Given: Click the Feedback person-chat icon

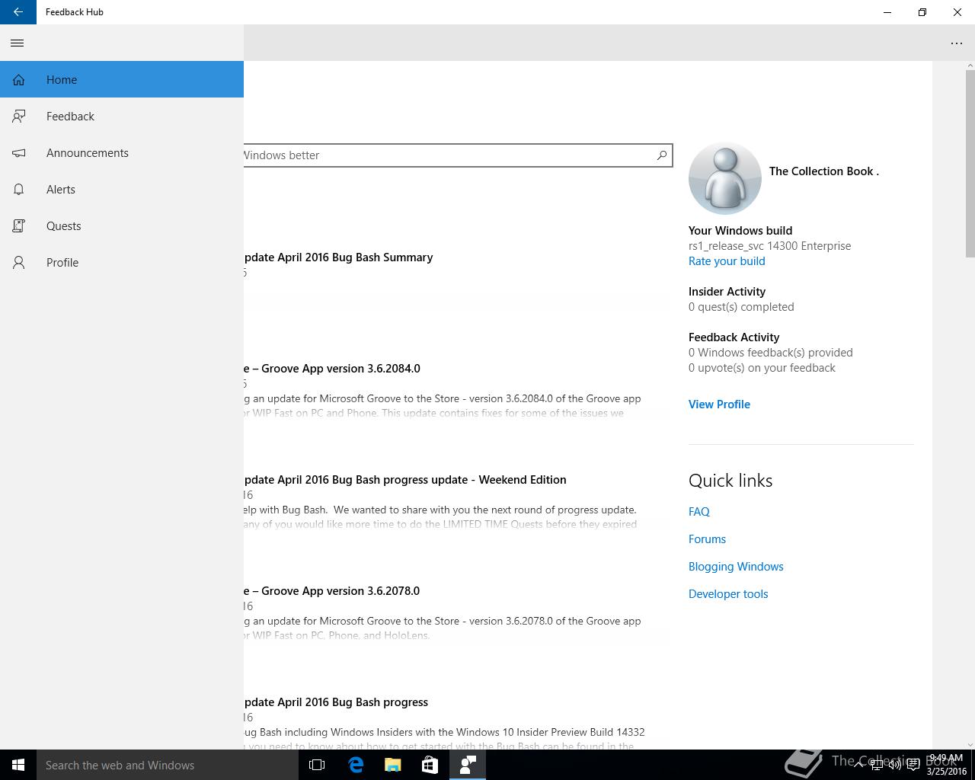Looking at the screenshot, I should tap(19, 117).
